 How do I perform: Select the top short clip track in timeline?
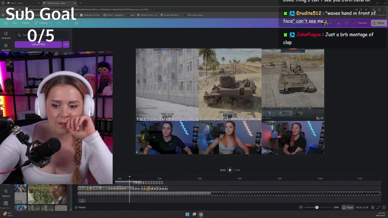point(139,183)
